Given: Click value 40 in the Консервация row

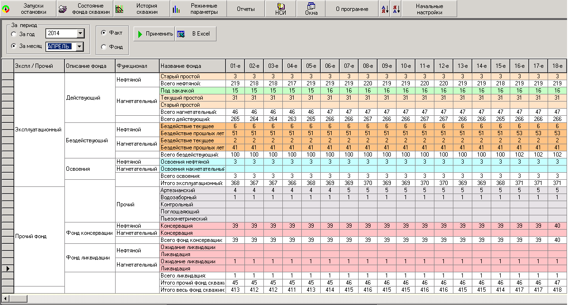Looking at the screenshot, I should [x=557, y=226].
